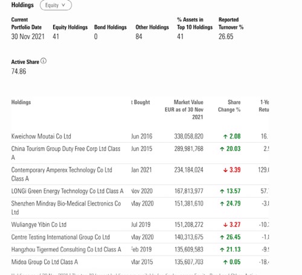The width and height of the screenshot is (302, 275).
Task: Click market value 140,313,675
Action: [188, 237]
